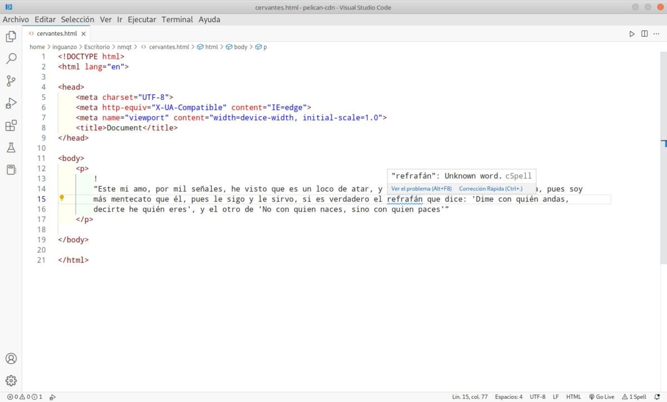Click the misspelled word 'refrafán' in editor

405,199
